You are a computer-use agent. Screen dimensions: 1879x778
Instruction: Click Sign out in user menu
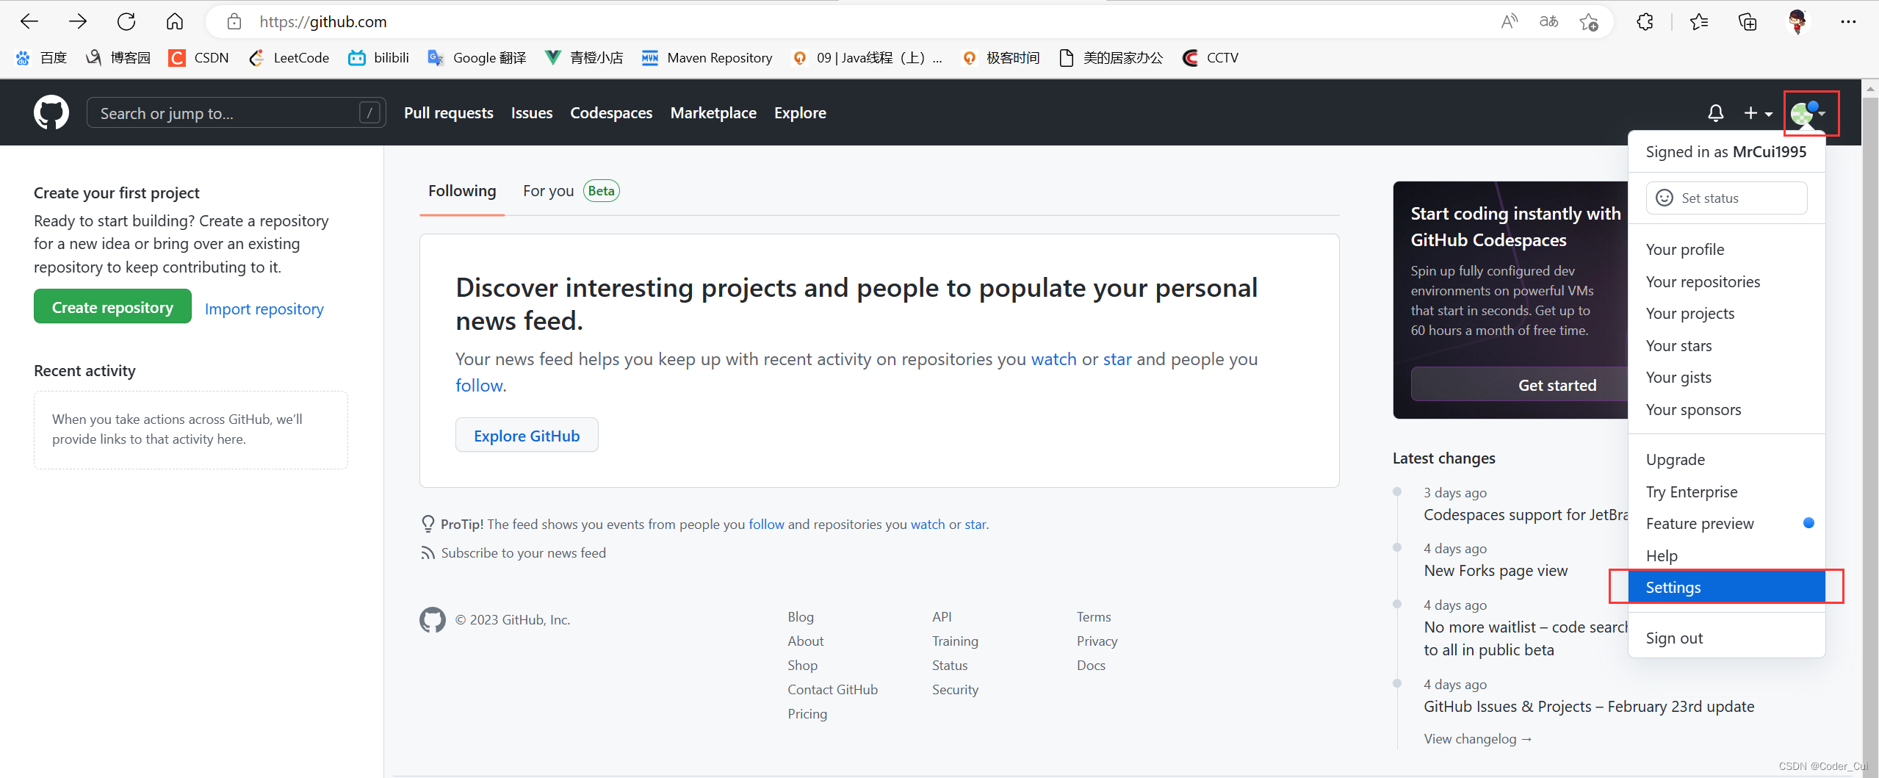click(x=1726, y=638)
